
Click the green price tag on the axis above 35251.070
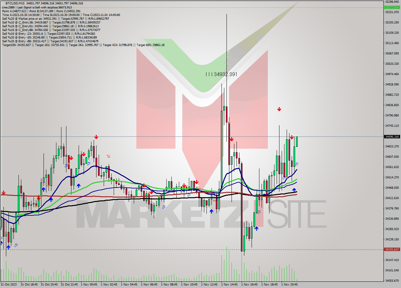click(392, 7)
